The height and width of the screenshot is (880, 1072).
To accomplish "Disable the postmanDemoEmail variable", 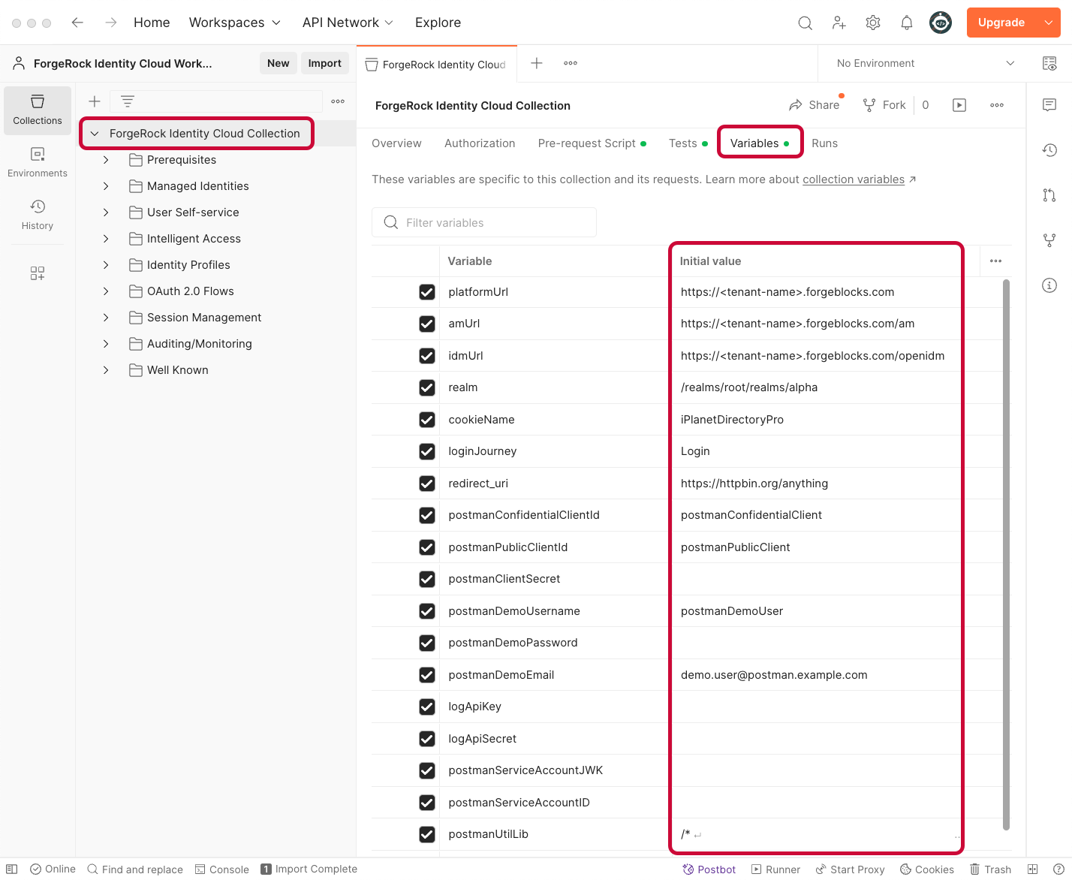I will point(427,675).
